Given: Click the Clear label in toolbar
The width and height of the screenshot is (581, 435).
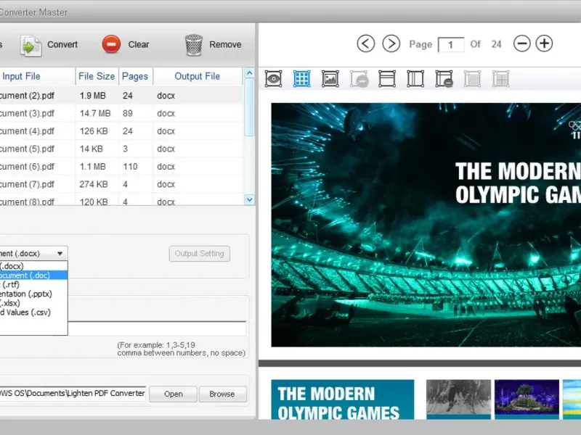Looking at the screenshot, I should (x=139, y=44).
